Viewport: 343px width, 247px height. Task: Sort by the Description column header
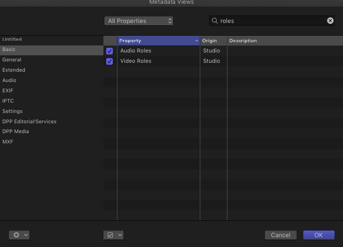(285, 41)
